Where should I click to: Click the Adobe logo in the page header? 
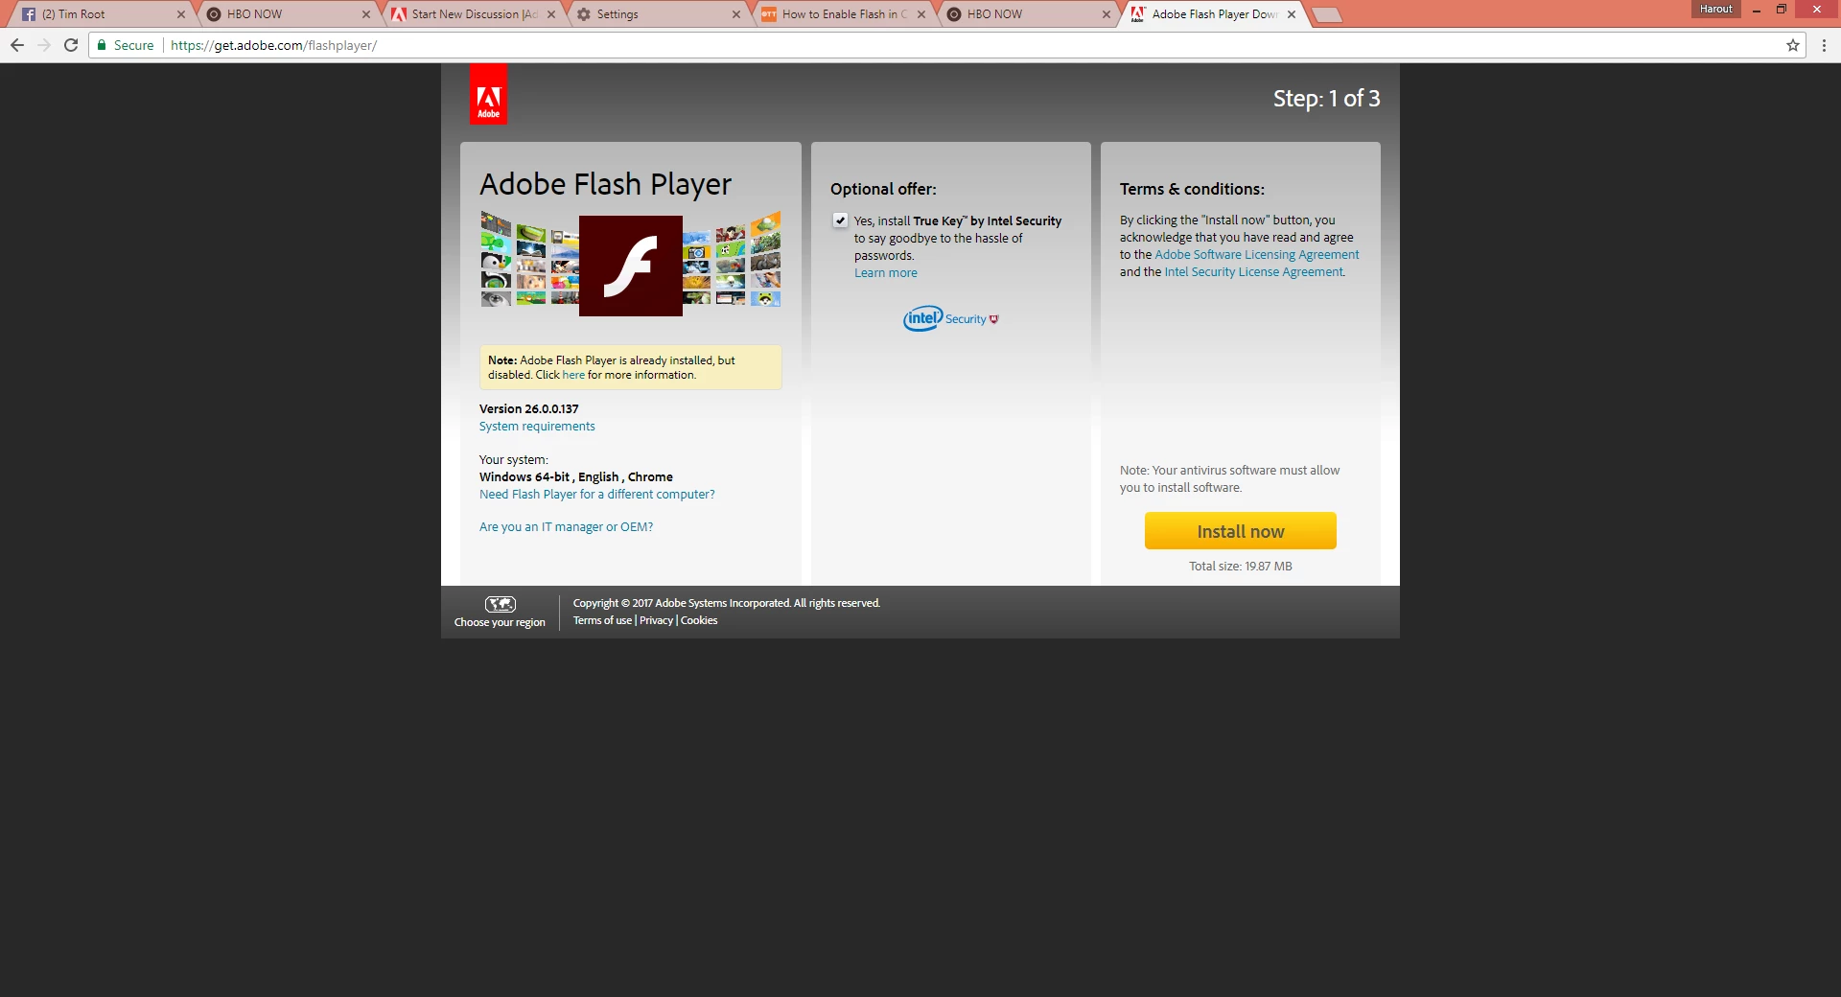pyautogui.click(x=488, y=95)
